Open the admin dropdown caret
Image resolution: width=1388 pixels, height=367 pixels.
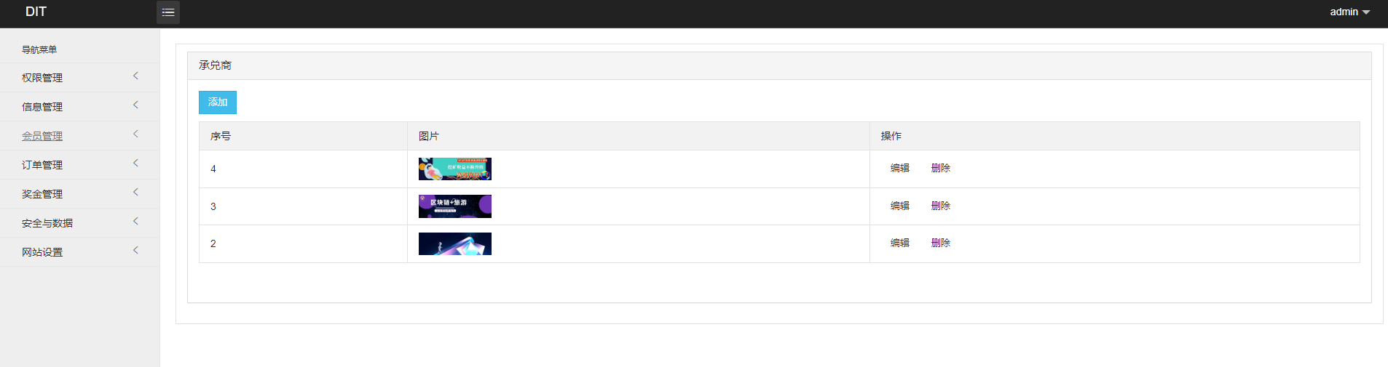(1366, 12)
